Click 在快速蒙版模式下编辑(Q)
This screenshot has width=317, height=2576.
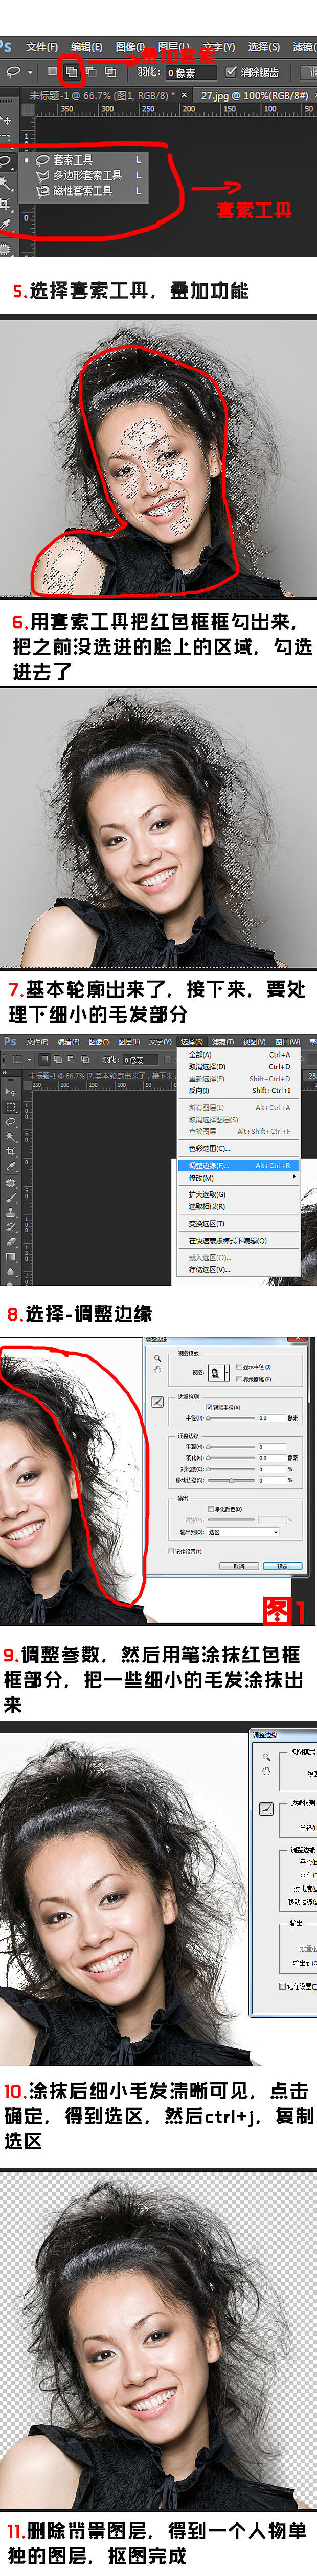pos(239,1240)
